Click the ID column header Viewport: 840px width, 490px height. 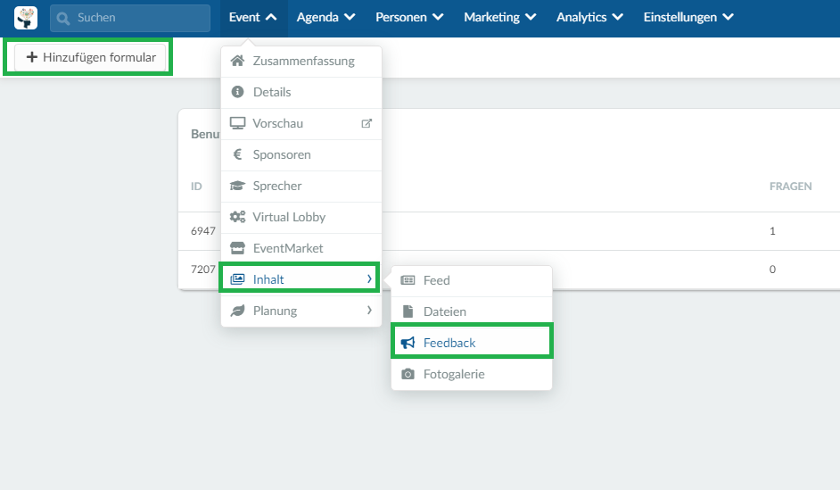196,186
